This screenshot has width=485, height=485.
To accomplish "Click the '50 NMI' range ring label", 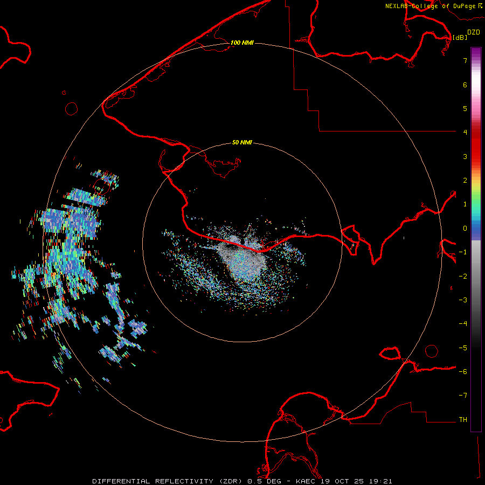I will point(242,142).
